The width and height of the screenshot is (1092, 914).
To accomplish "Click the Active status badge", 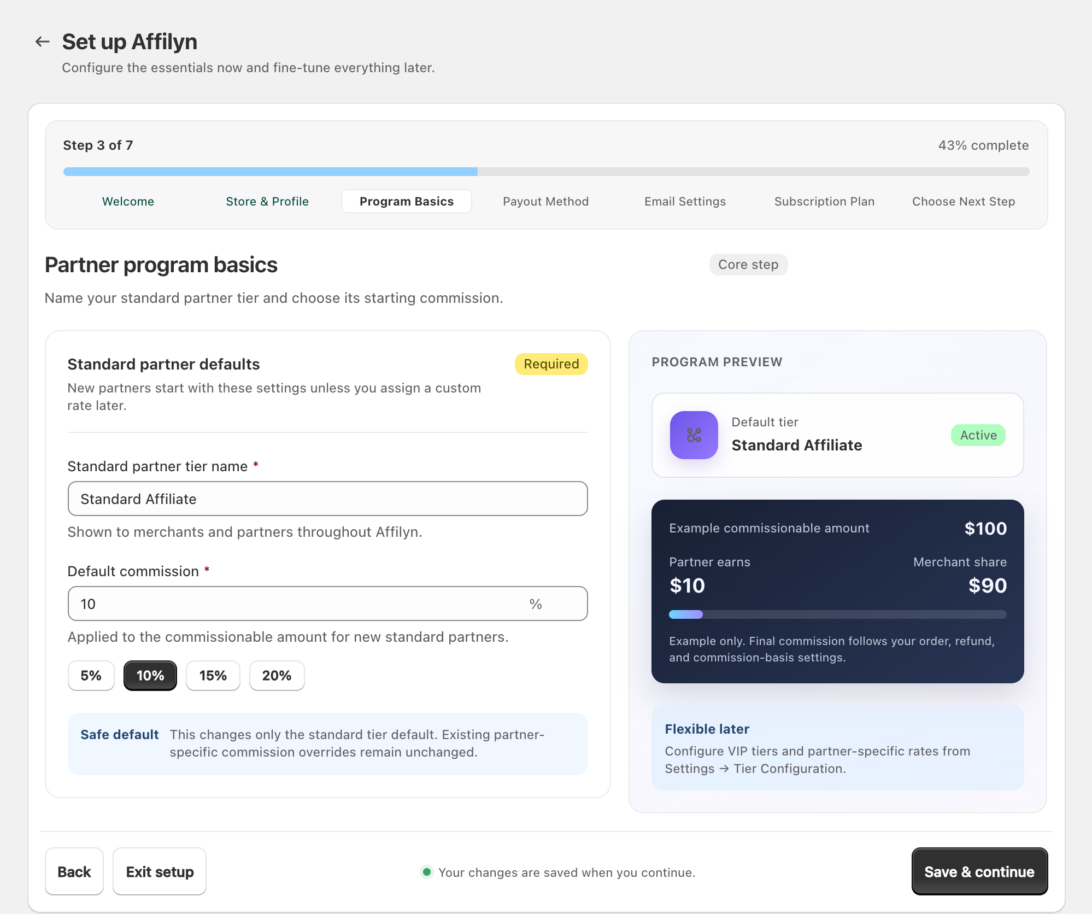I will 978,435.
